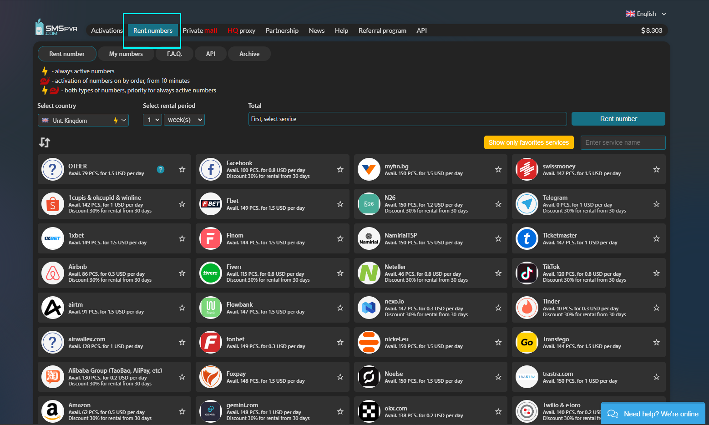Switch to the Archive tab
Image resolution: width=709 pixels, height=425 pixels.
coord(249,54)
